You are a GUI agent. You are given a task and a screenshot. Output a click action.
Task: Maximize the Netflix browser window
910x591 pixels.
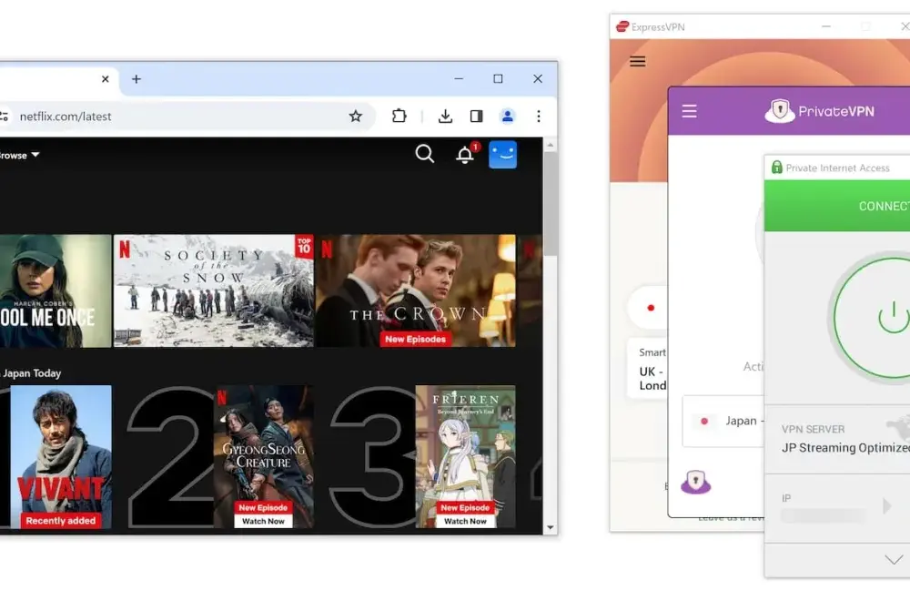pyautogui.click(x=498, y=79)
